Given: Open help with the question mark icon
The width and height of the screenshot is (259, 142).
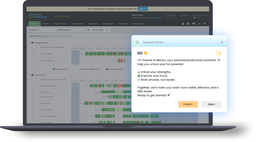Looking at the screenshot, I should click(199, 24).
